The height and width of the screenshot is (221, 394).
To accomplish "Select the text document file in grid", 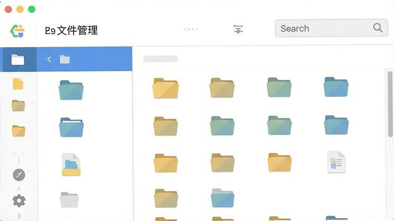I will 336,162.
